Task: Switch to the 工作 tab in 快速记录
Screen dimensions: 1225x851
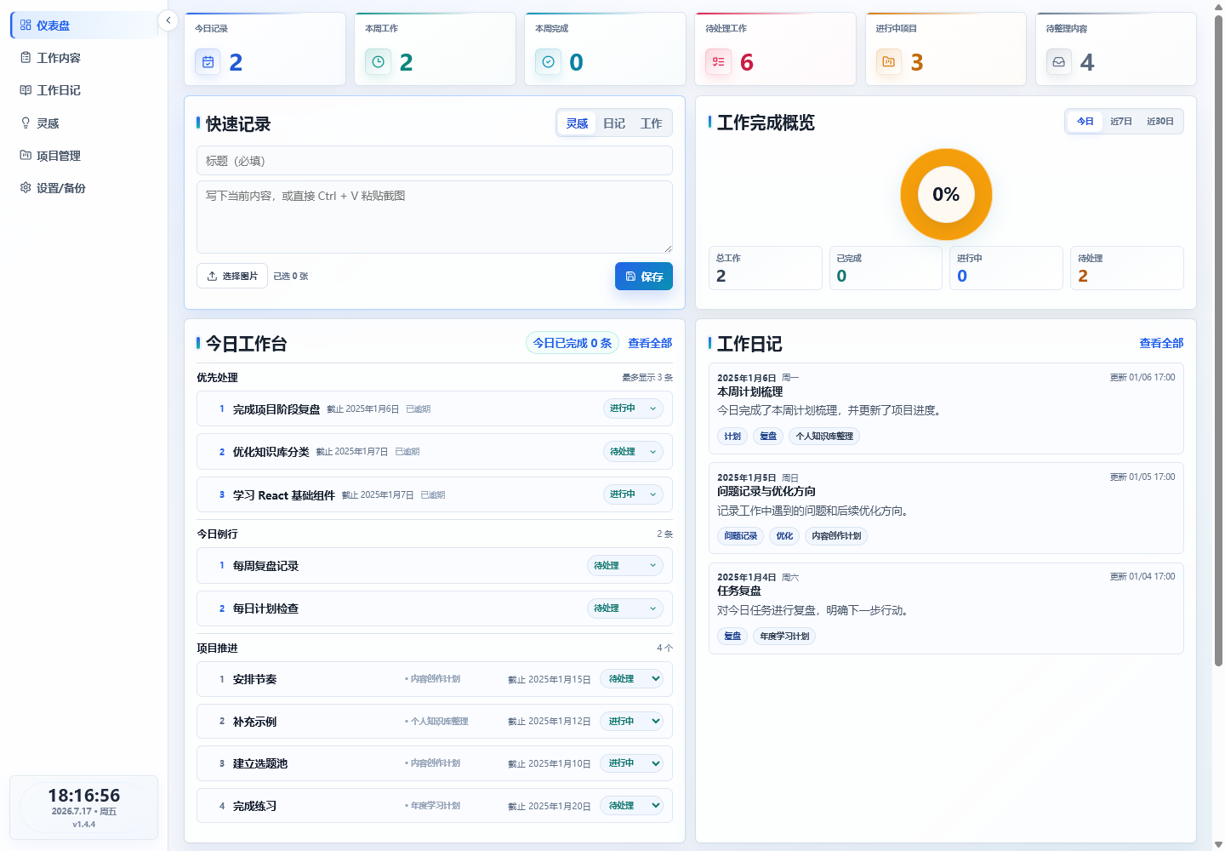Action: click(652, 123)
